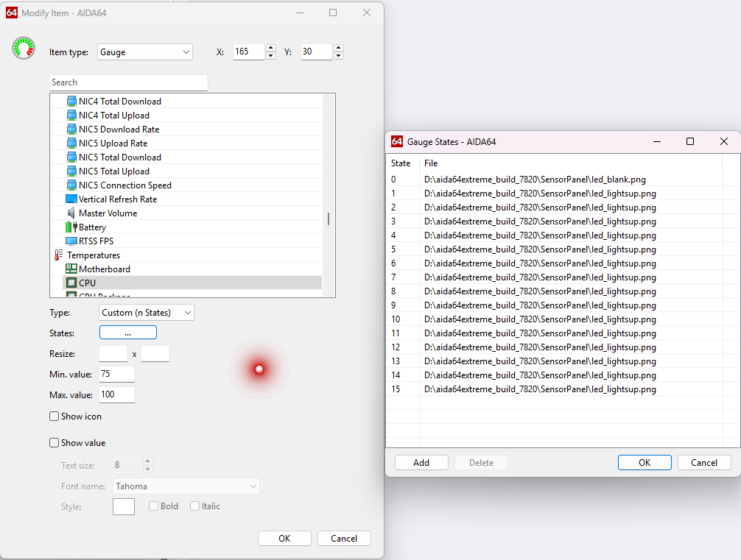Viewport: 741px width, 560px height.
Task: Click Cancel in Gauge States window
Action: (x=704, y=462)
